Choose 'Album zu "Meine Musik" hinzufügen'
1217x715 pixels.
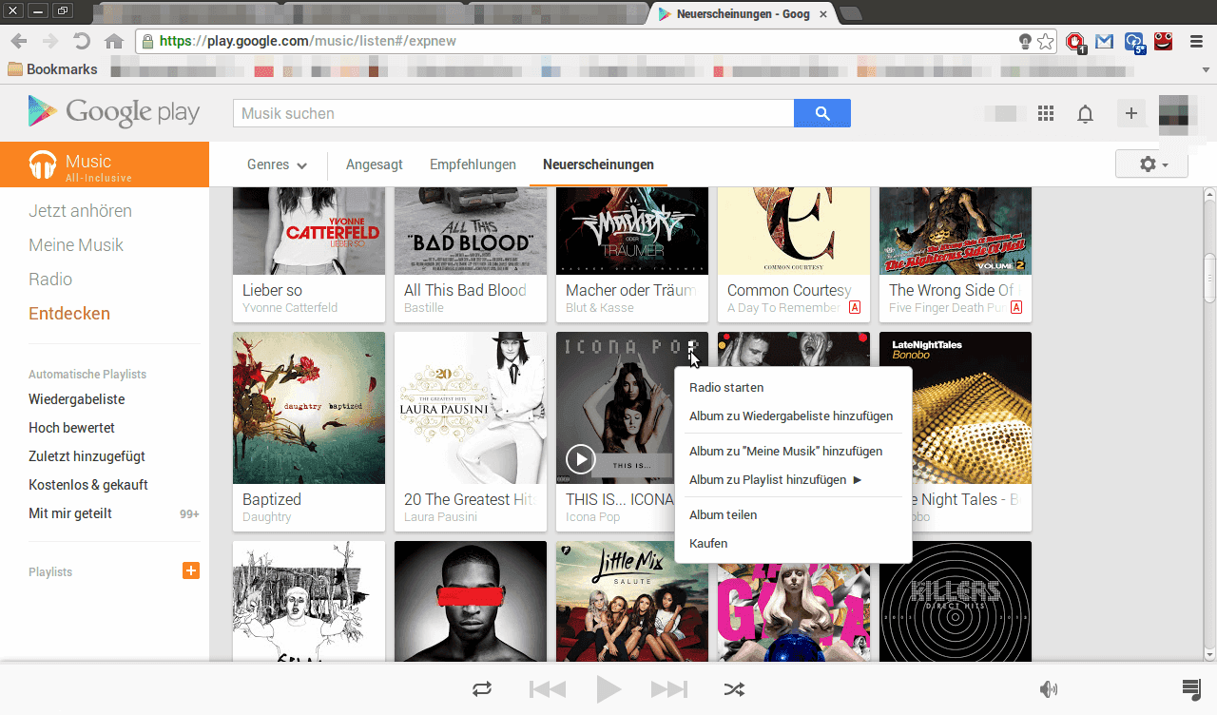click(794, 452)
